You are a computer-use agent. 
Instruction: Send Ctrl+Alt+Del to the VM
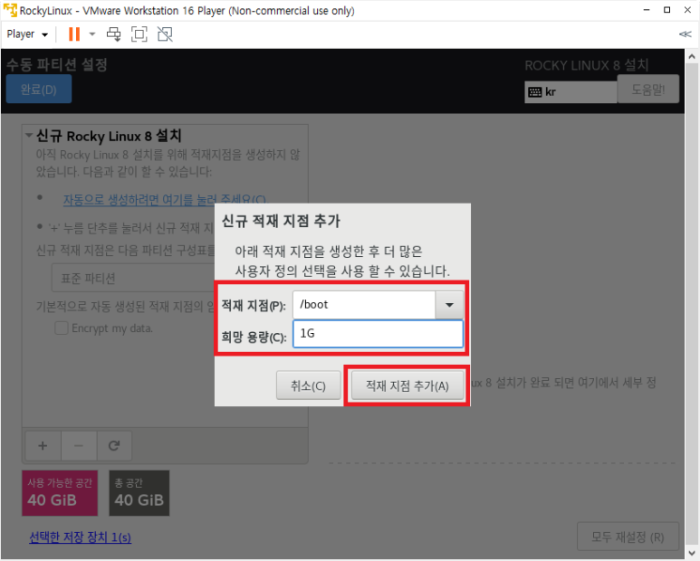[x=114, y=34]
